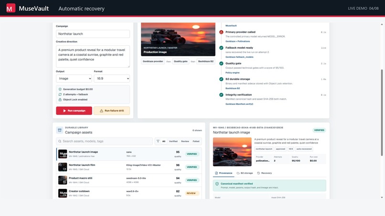Click the Run campaign button
The width and height of the screenshot is (385, 216).
[x=74, y=111]
